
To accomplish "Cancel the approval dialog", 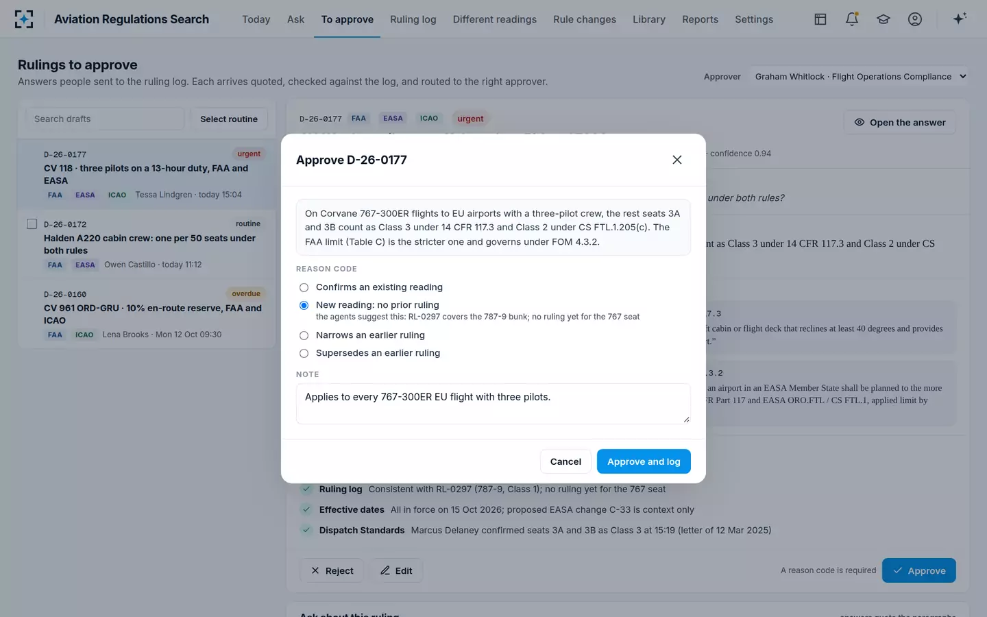I will 565,461.
